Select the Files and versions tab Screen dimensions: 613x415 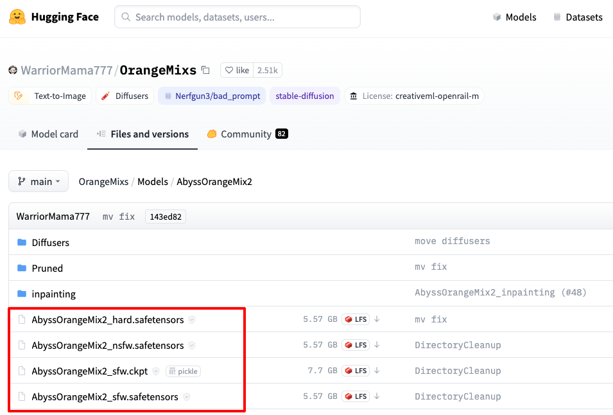point(142,134)
